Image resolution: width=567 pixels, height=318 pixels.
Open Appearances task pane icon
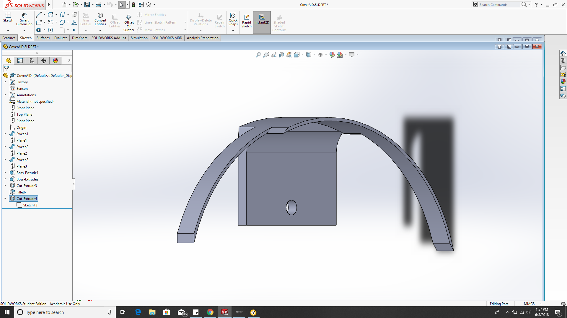pyautogui.click(x=563, y=82)
